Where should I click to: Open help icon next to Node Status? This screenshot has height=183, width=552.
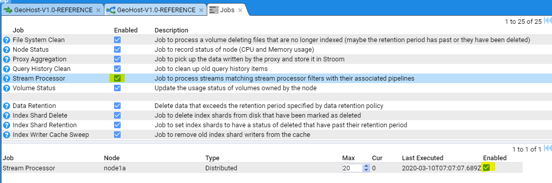tap(7, 50)
